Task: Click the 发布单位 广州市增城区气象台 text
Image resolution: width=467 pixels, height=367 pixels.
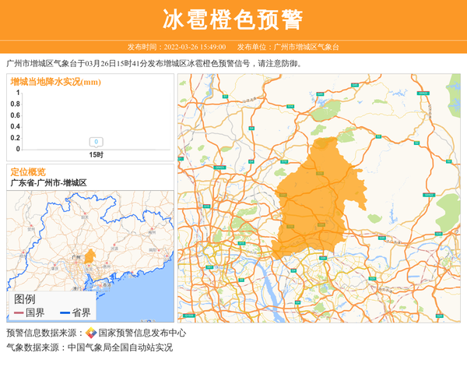Action: point(288,47)
